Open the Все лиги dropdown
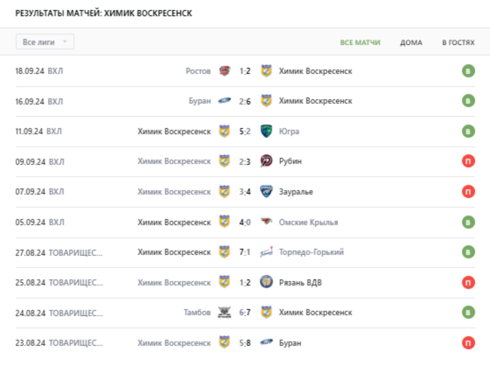The width and height of the screenshot is (490, 369). 45,42
